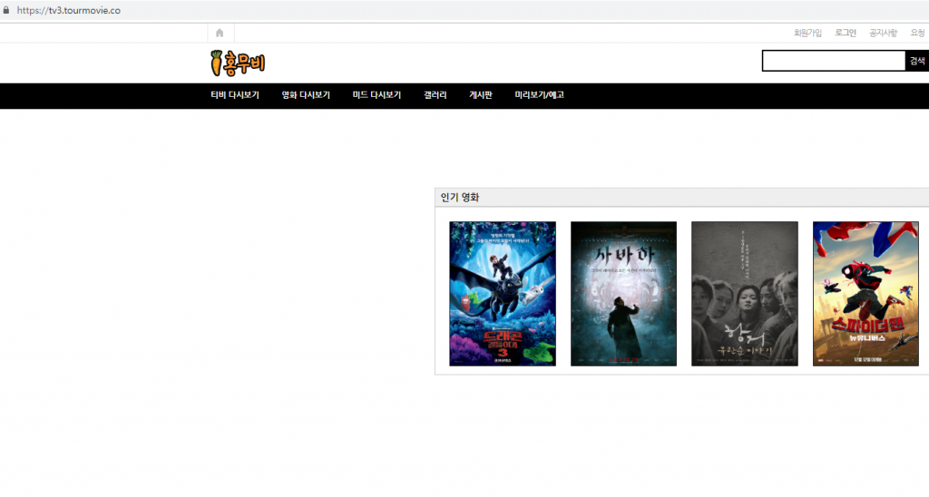Image resolution: width=929 pixels, height=497 pixels.
Task: Click the 항거 유관순 이야기 poster
Action: [x=744, y=293]
